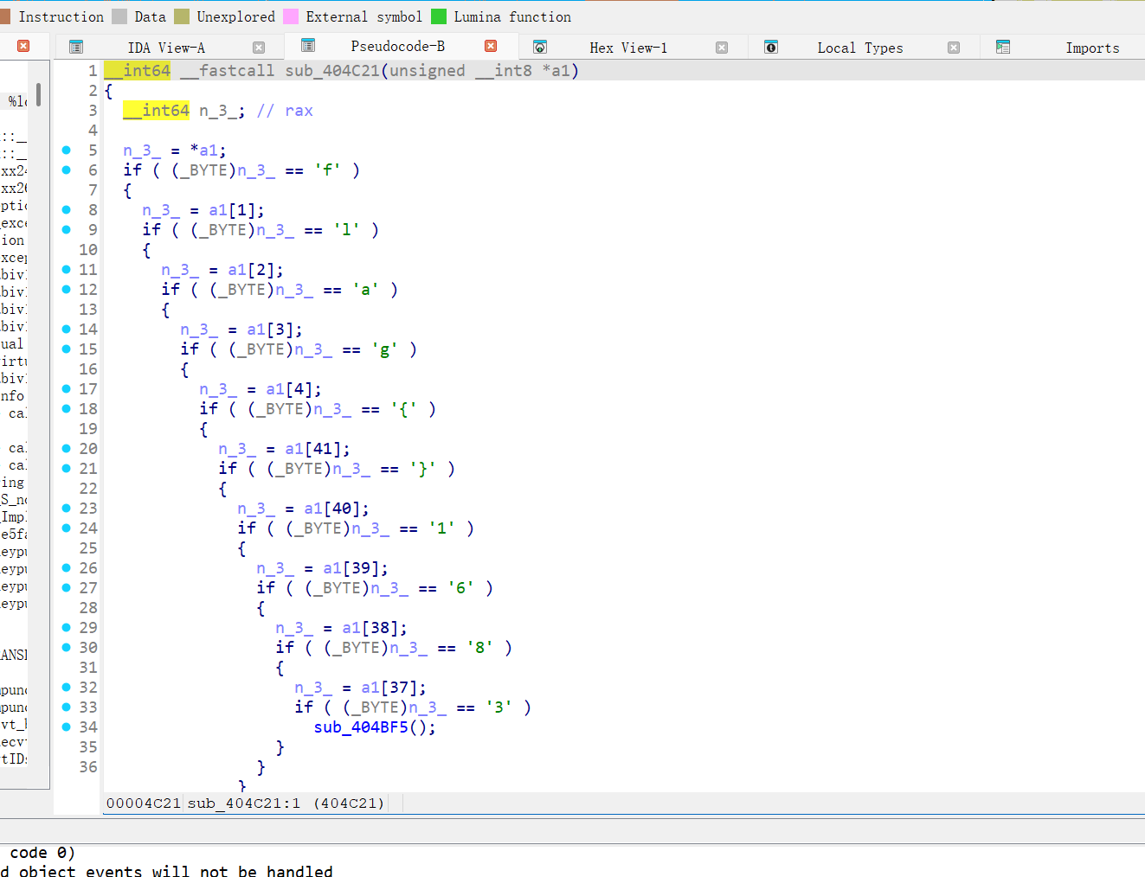The image size is (1145, 877).
Task: Click the Hex View-1 tab icon
Action: (x=539, y=47)
